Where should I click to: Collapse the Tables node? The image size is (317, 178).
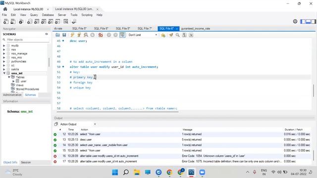[x=9, y=77]
